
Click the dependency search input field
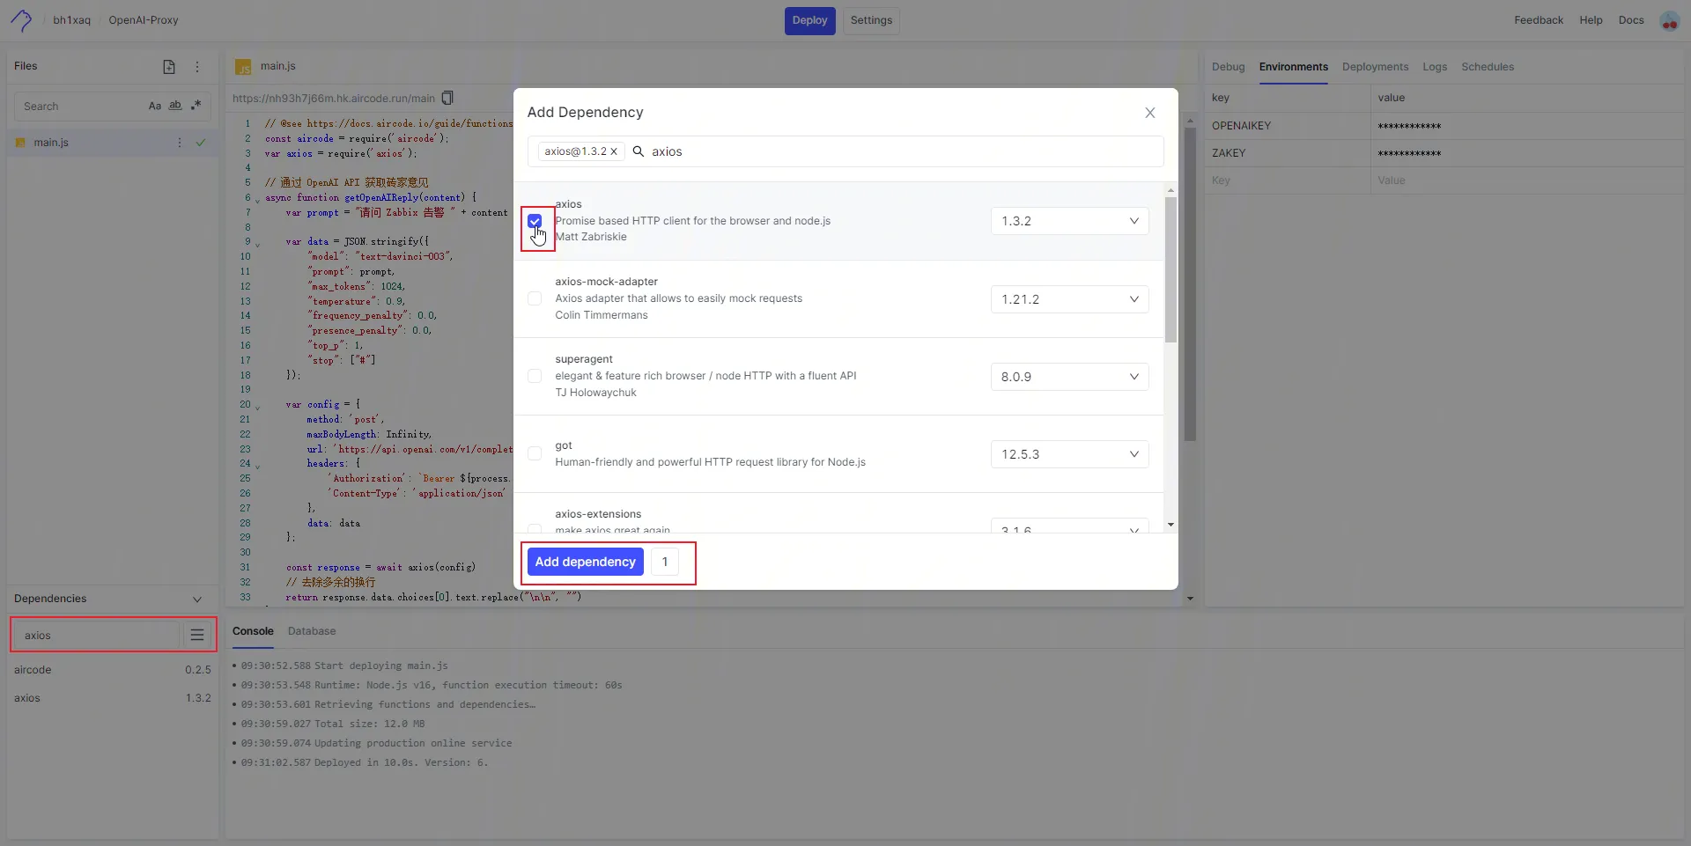click(898, 151)
